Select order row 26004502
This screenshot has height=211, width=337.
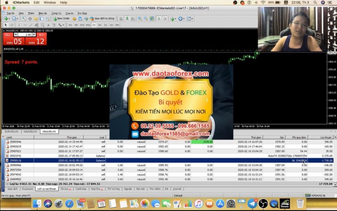(x=169, y=179)
